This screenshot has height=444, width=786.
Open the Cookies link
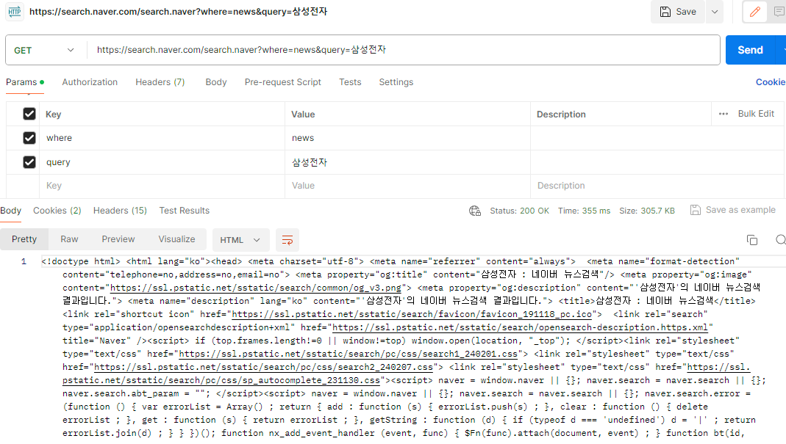pyautogui.click(x=771, y=82)
